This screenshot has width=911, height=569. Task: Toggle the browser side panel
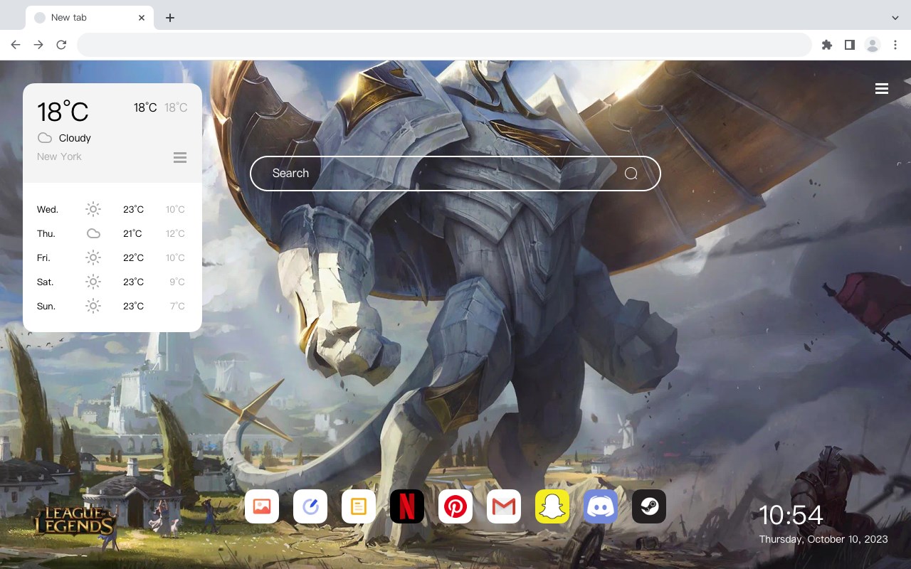point(849,45)
